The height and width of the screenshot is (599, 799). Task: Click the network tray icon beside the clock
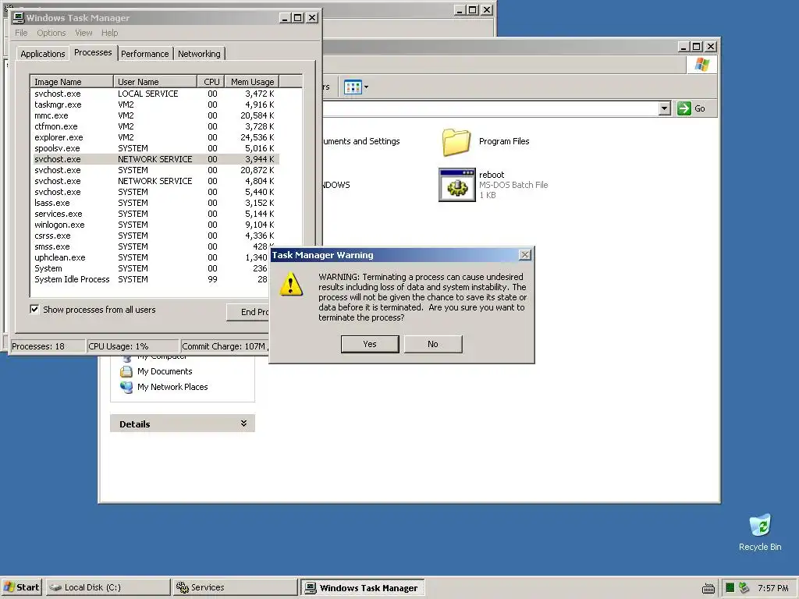pyautogui.click(x=744, y=588)
